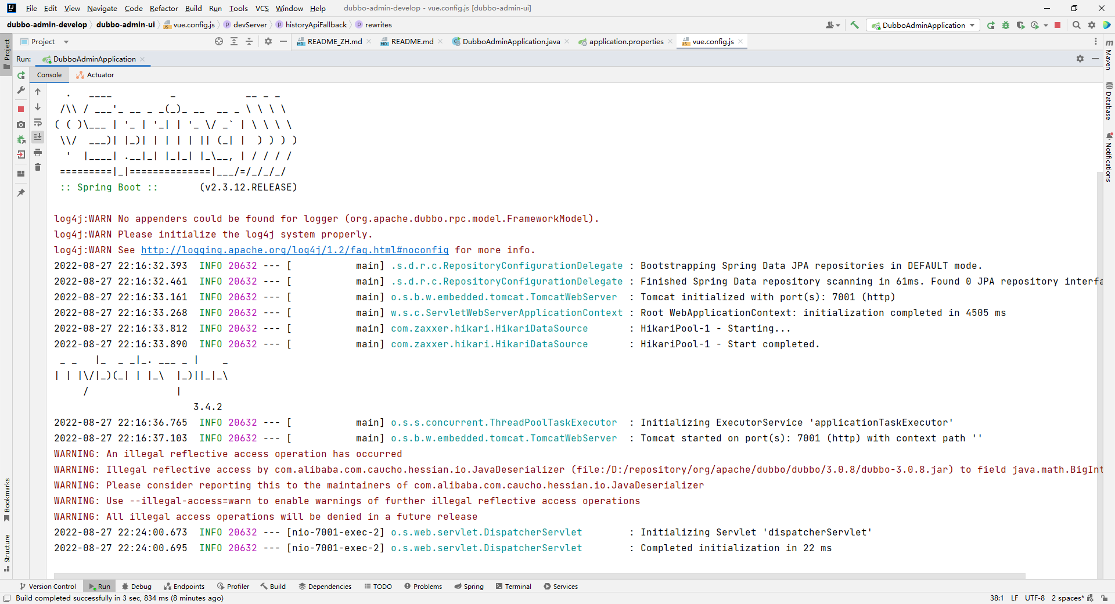Hide the Project panel using the minus icon

coord(283,41)
